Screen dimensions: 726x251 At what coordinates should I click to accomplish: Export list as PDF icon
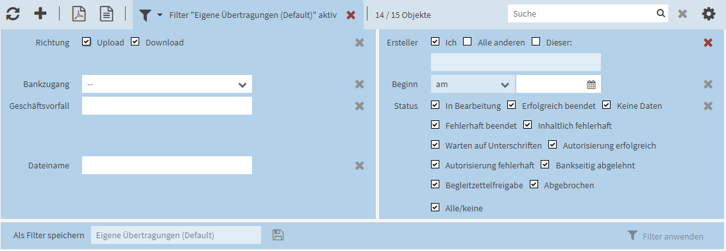pyautogui.click(x=79, y=14)
